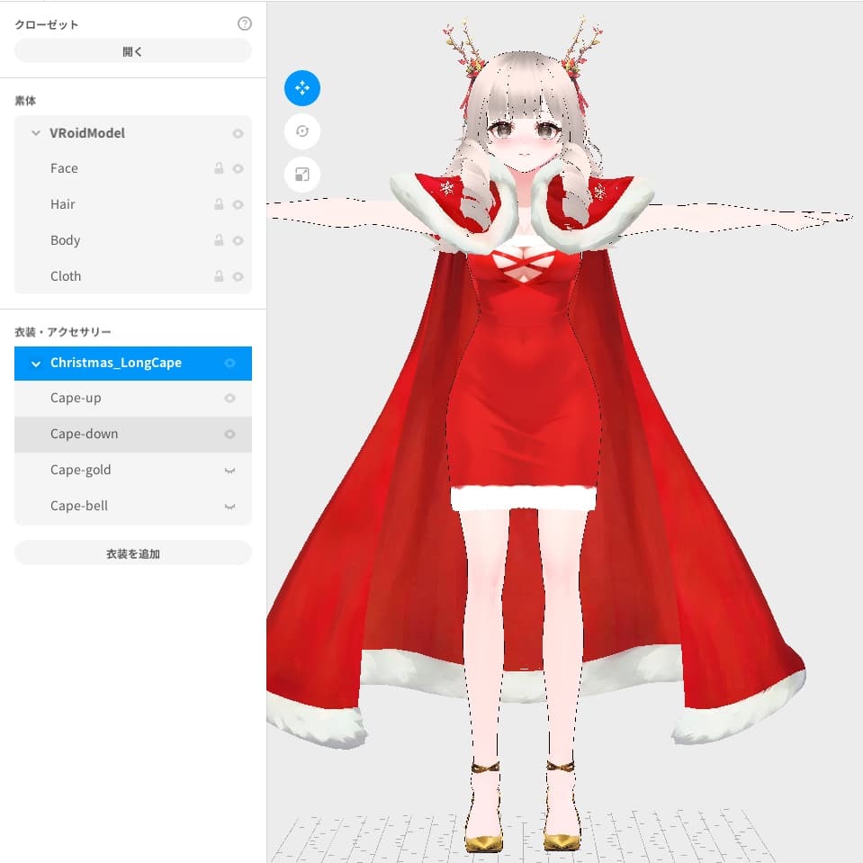Hide the Cape-down part
The width and height of the screenshot is (863, 863).
click(x=229, y=435)
